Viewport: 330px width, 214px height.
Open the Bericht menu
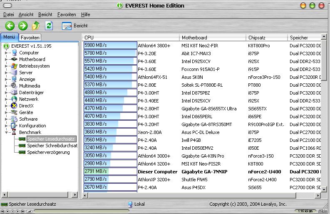[45, 15]
